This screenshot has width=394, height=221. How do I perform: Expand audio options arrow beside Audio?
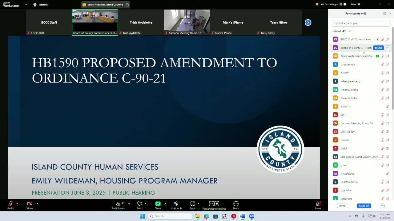[x=17, y=204]
